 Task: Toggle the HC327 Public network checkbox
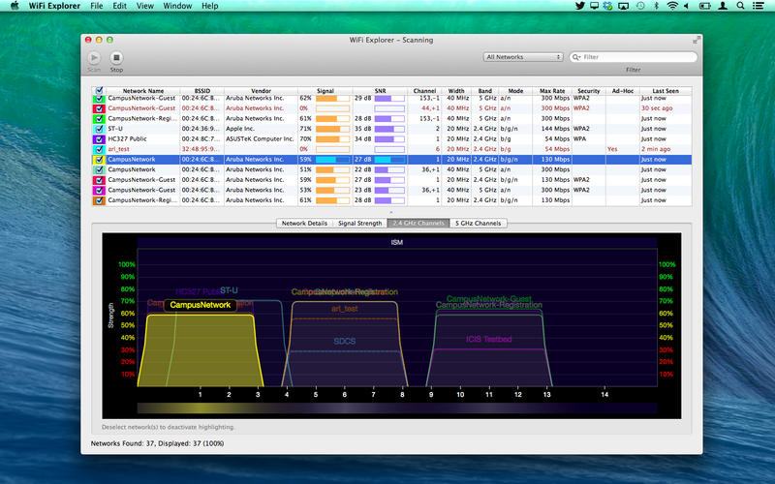tap(98, 138)
